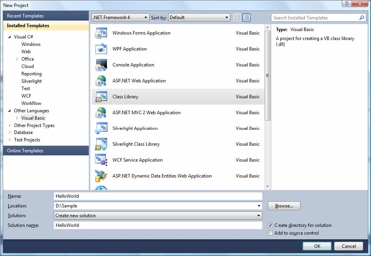Select the Reporting category
The image size is (371, 256).
coord(32,74)
